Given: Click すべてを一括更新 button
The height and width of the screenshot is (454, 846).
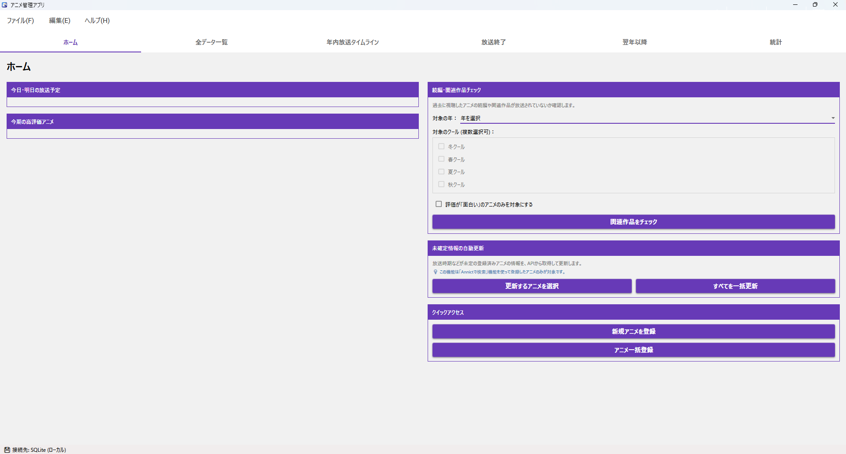Looking at the screenshot, I should click(x=735, y=286).
